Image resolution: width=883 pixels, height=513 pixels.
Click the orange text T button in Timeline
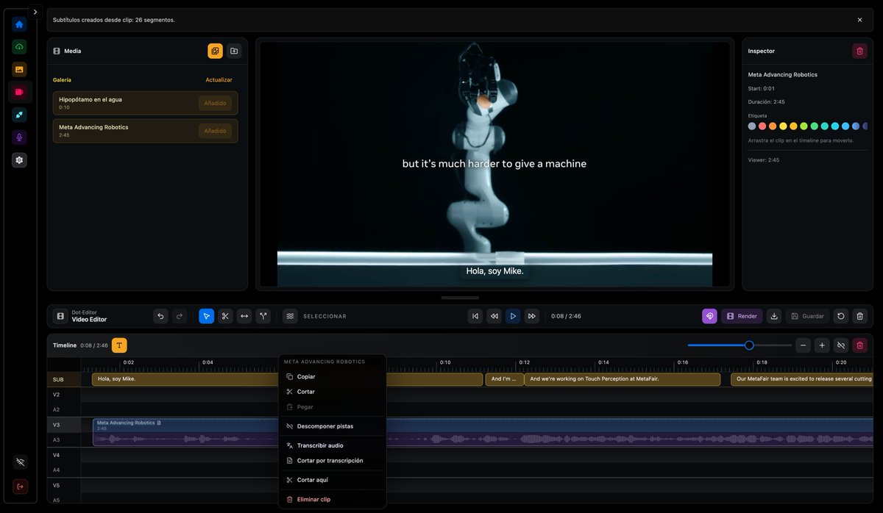pyautogui.click(x=119, y=345)
